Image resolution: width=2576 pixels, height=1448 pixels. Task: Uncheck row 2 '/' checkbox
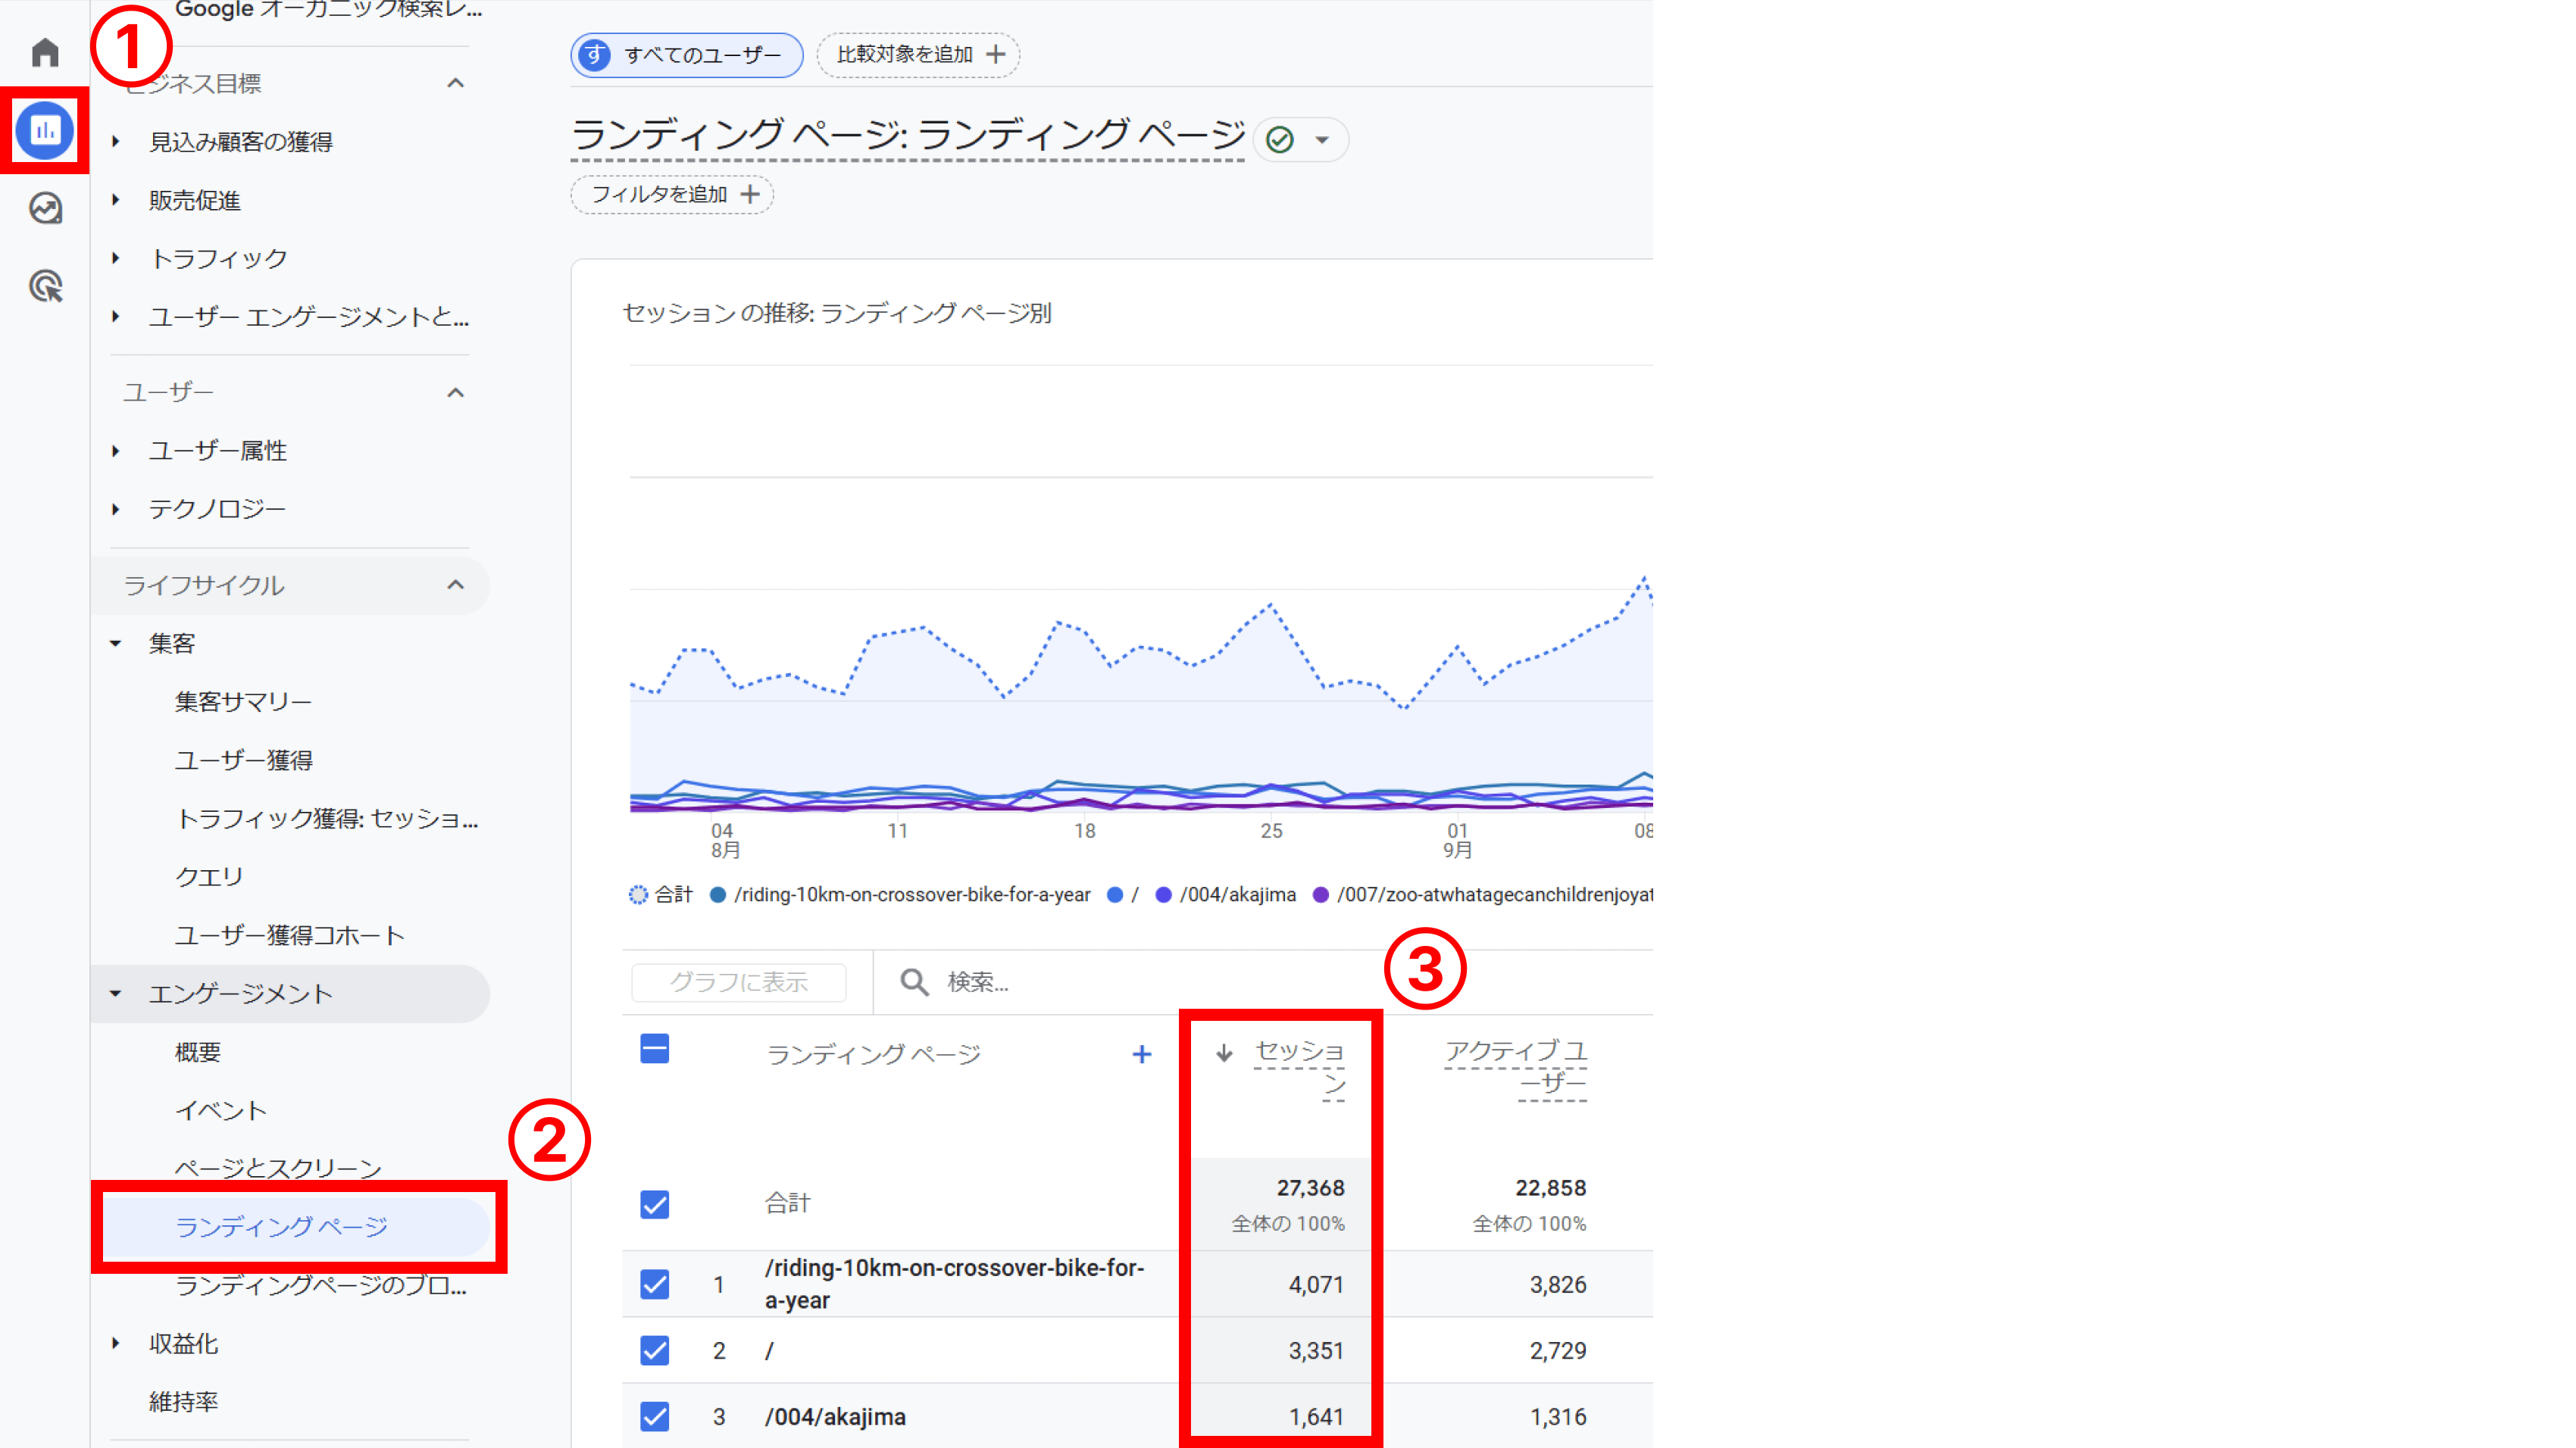pos(654,1350)
